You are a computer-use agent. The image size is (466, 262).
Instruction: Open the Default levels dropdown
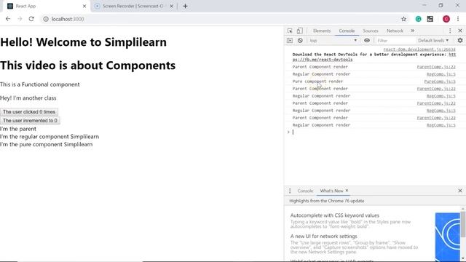point(433,41)
